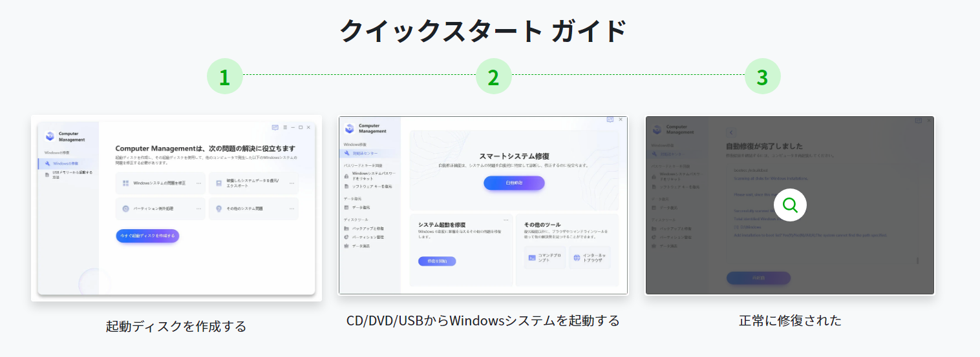The image size is (980, 357).
Task: Click the step 1 green circle
Action: click(x=224, y=77)
